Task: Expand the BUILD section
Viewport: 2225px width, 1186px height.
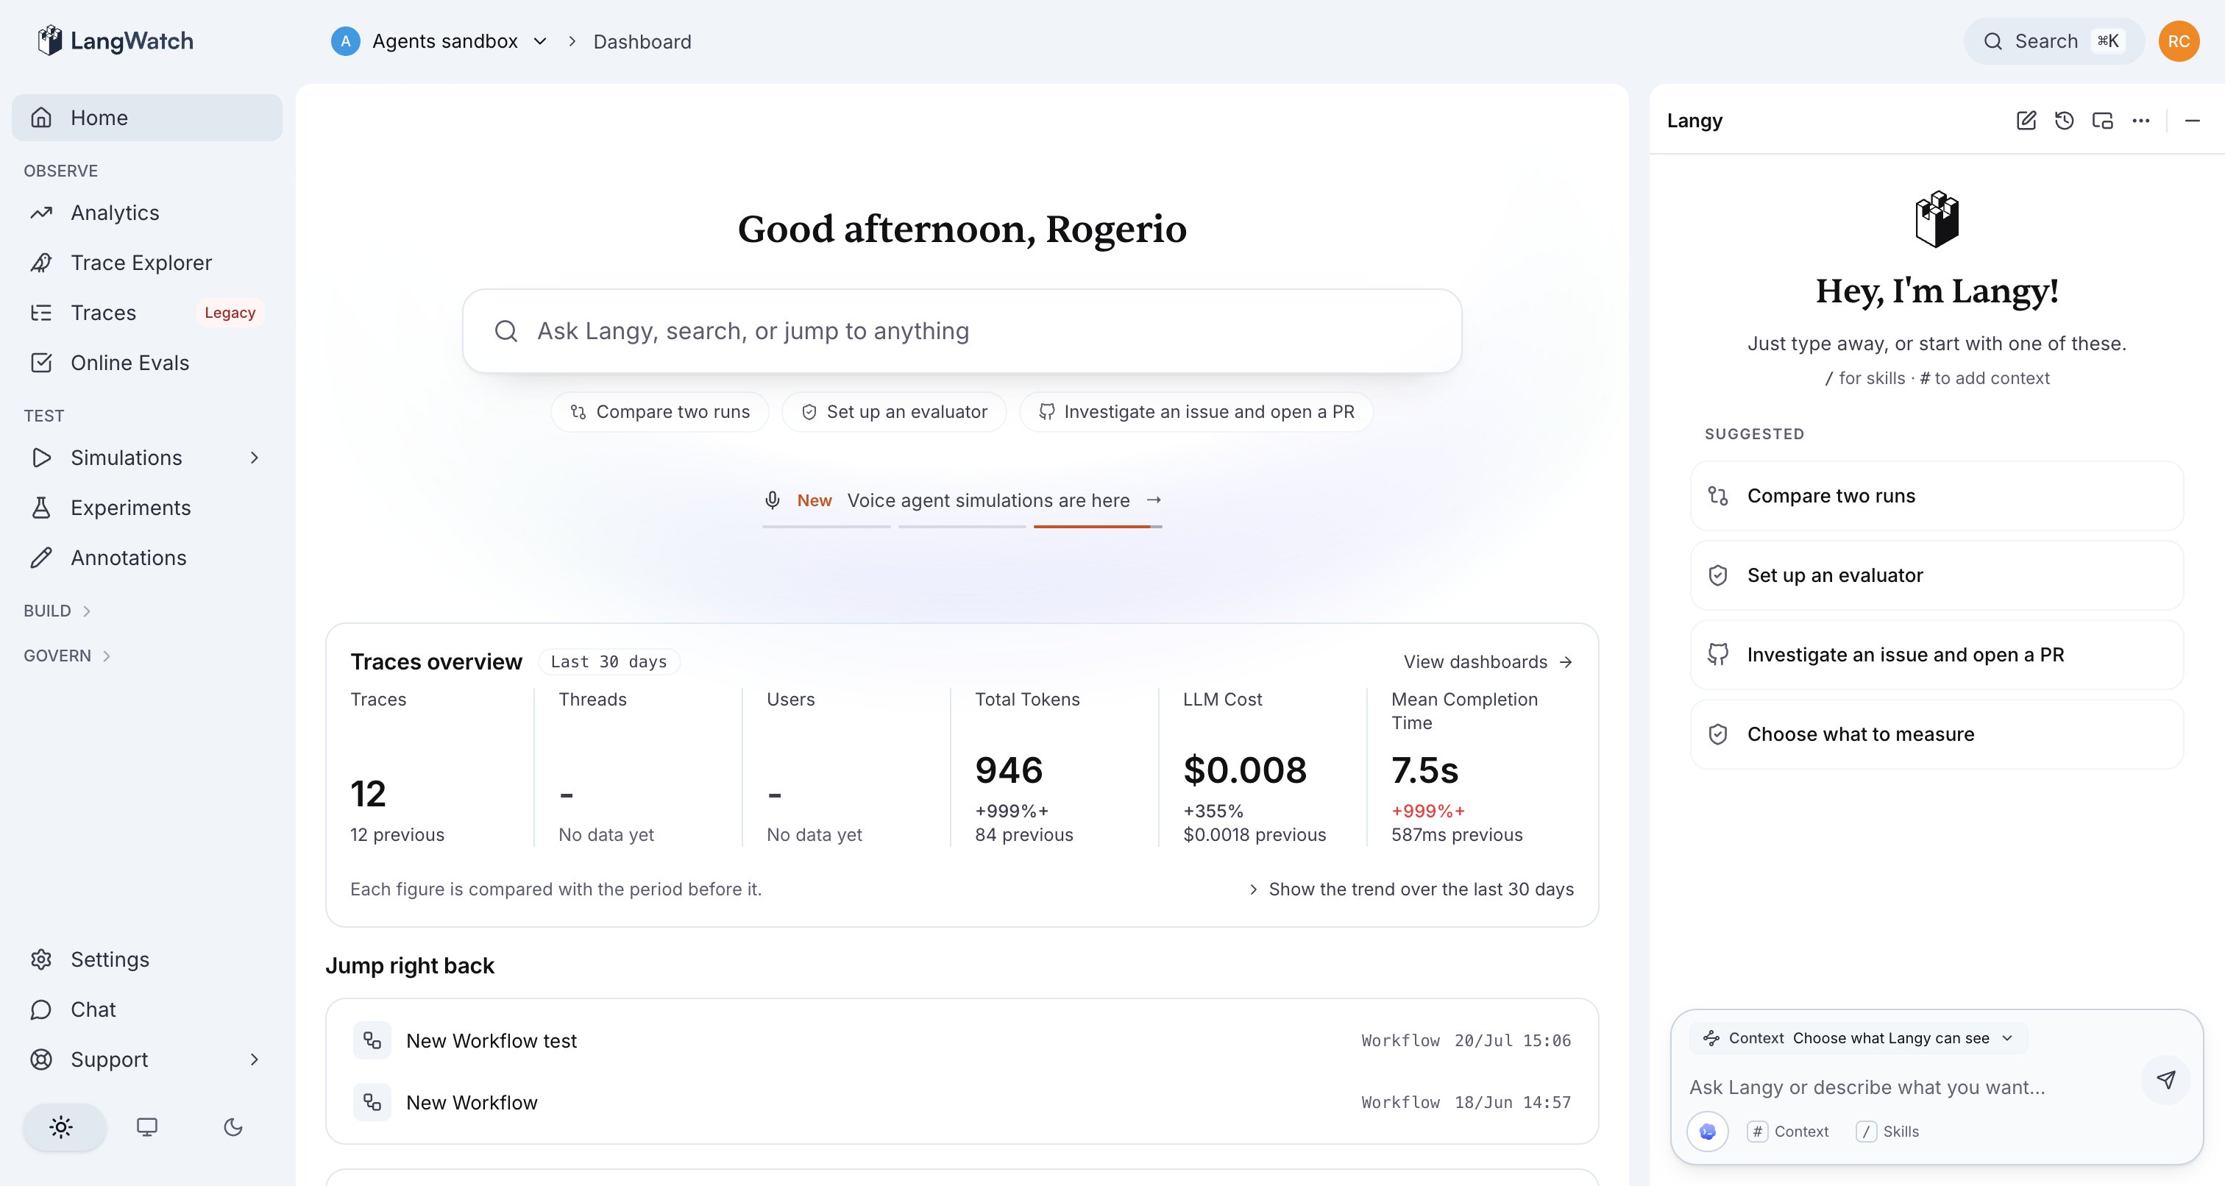Action: (57, 611)
